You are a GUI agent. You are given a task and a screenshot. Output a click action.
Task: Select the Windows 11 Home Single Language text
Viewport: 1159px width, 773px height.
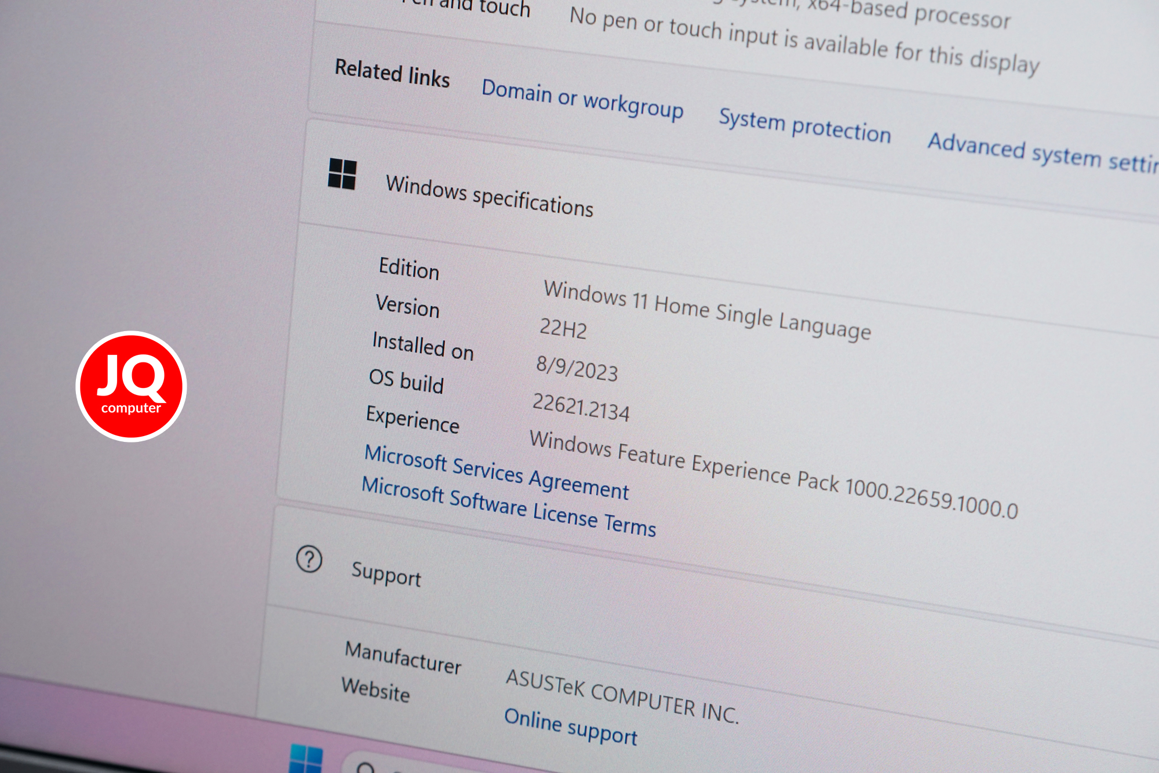tap(707, 310)
